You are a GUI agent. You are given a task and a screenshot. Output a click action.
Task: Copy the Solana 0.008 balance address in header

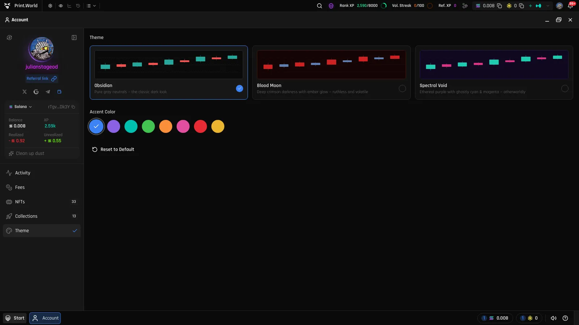tap(499, 6)
